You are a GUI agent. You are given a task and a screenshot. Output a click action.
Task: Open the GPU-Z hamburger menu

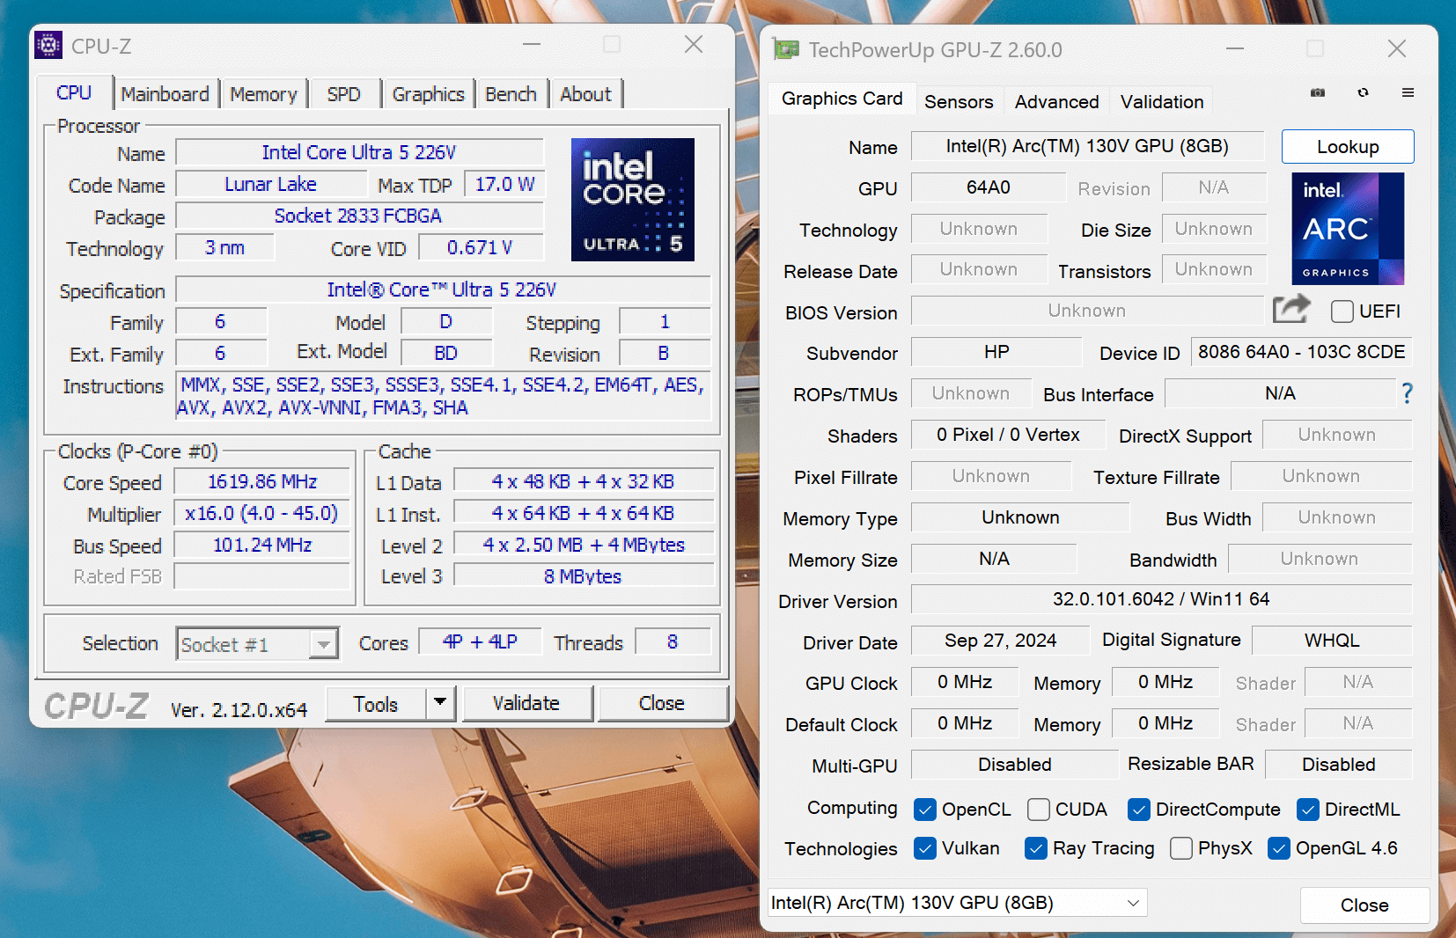(1408, 92)
